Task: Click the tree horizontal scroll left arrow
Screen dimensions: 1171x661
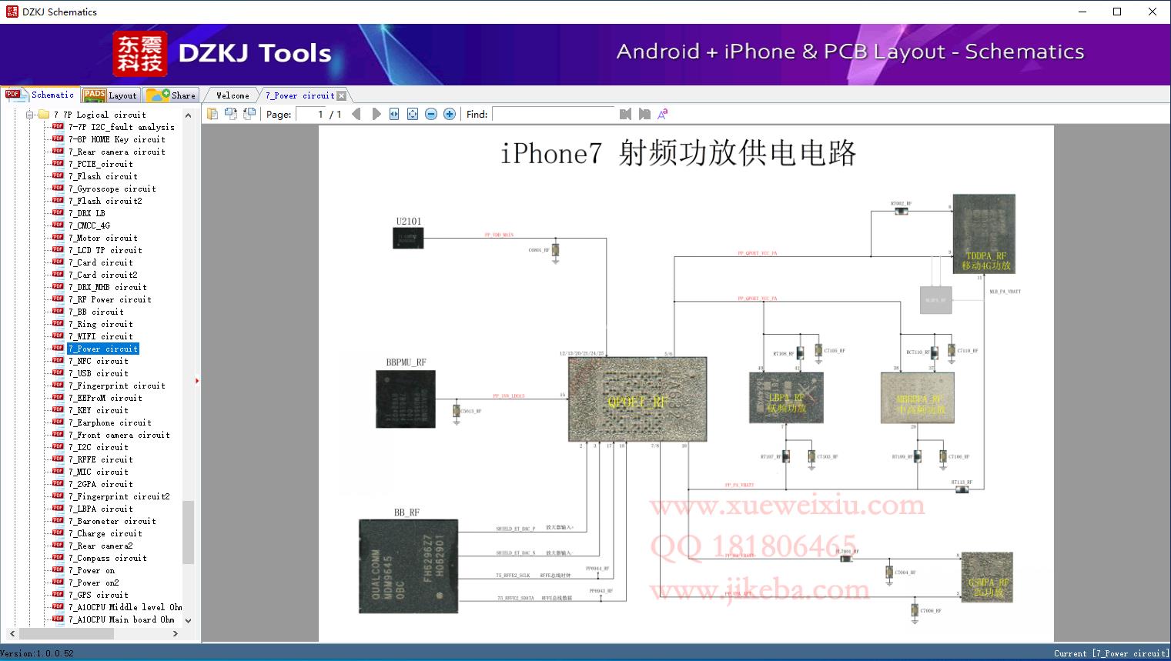Action: pyautogui.click(x=12, y=633)
